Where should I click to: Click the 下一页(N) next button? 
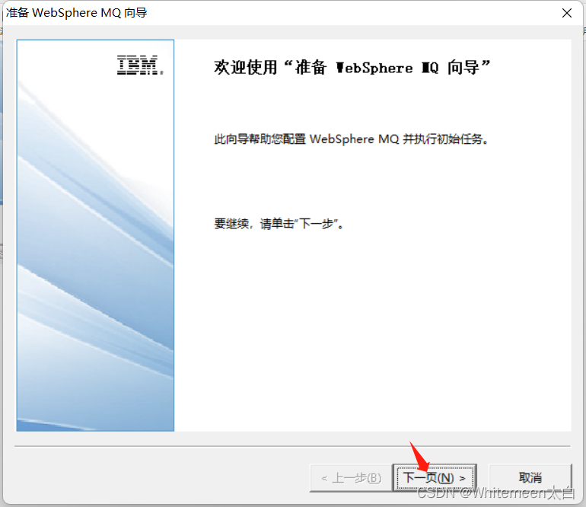tap(435, 477)
